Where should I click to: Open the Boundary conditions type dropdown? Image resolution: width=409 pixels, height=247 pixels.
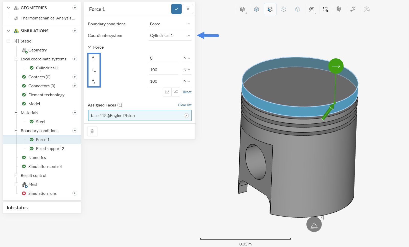tap(170, 24)
